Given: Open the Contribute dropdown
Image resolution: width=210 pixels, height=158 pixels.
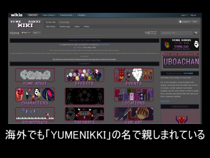Looking at the screenshot, I should pyautogui.click(x=185, y=22).
